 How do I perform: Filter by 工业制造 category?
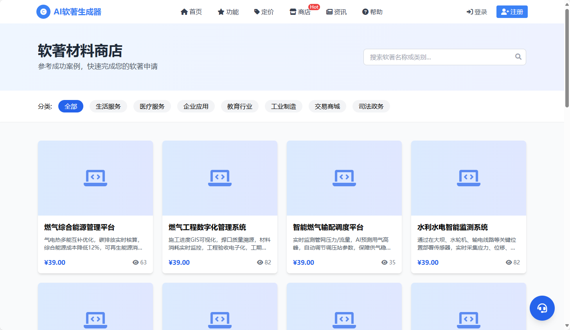pyautogui.click(x=284, y=106)
